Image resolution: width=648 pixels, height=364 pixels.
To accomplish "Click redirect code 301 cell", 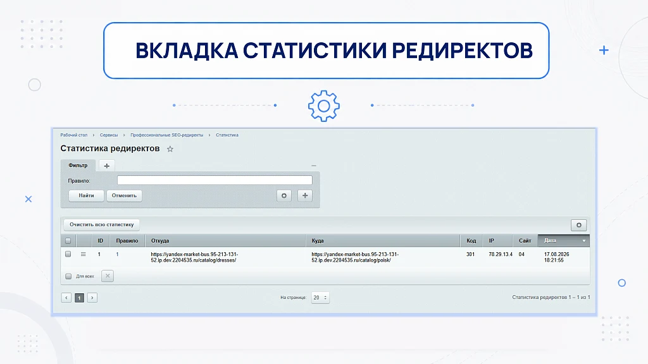I will point(470,255).
